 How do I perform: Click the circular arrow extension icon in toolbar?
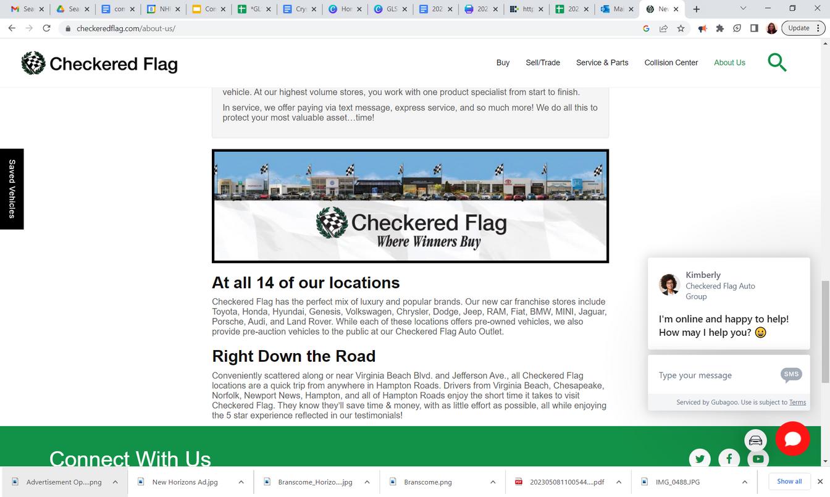tap(737, 28)
